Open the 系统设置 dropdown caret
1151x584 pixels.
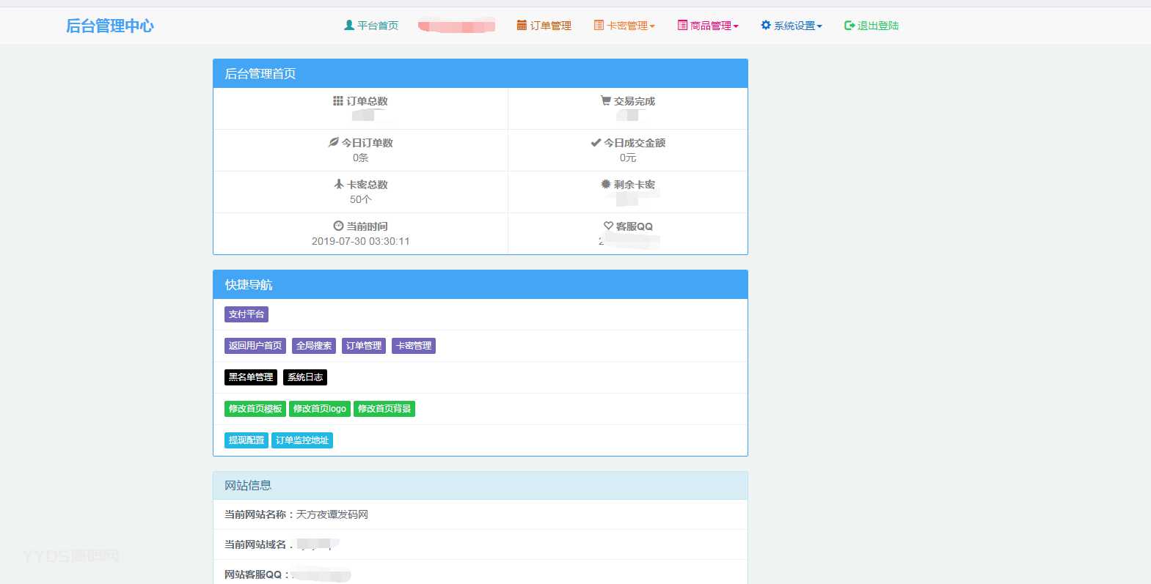pyautogui.click(x=819, y=26)
